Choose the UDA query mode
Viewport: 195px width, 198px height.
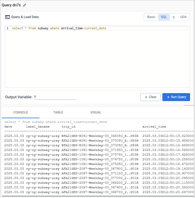click(x=183, y=17)
